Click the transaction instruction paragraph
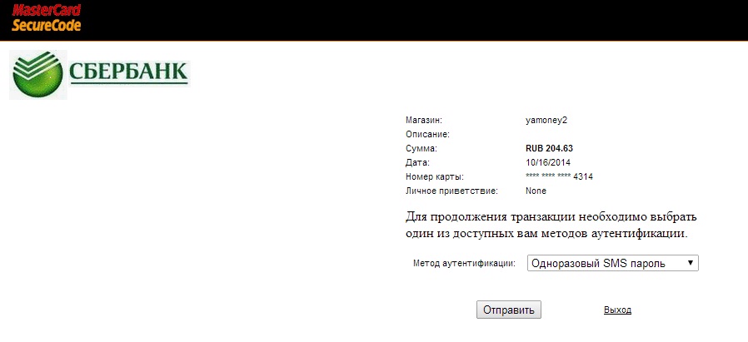Viewport: 748px width, 342px height. click(551, 226)
